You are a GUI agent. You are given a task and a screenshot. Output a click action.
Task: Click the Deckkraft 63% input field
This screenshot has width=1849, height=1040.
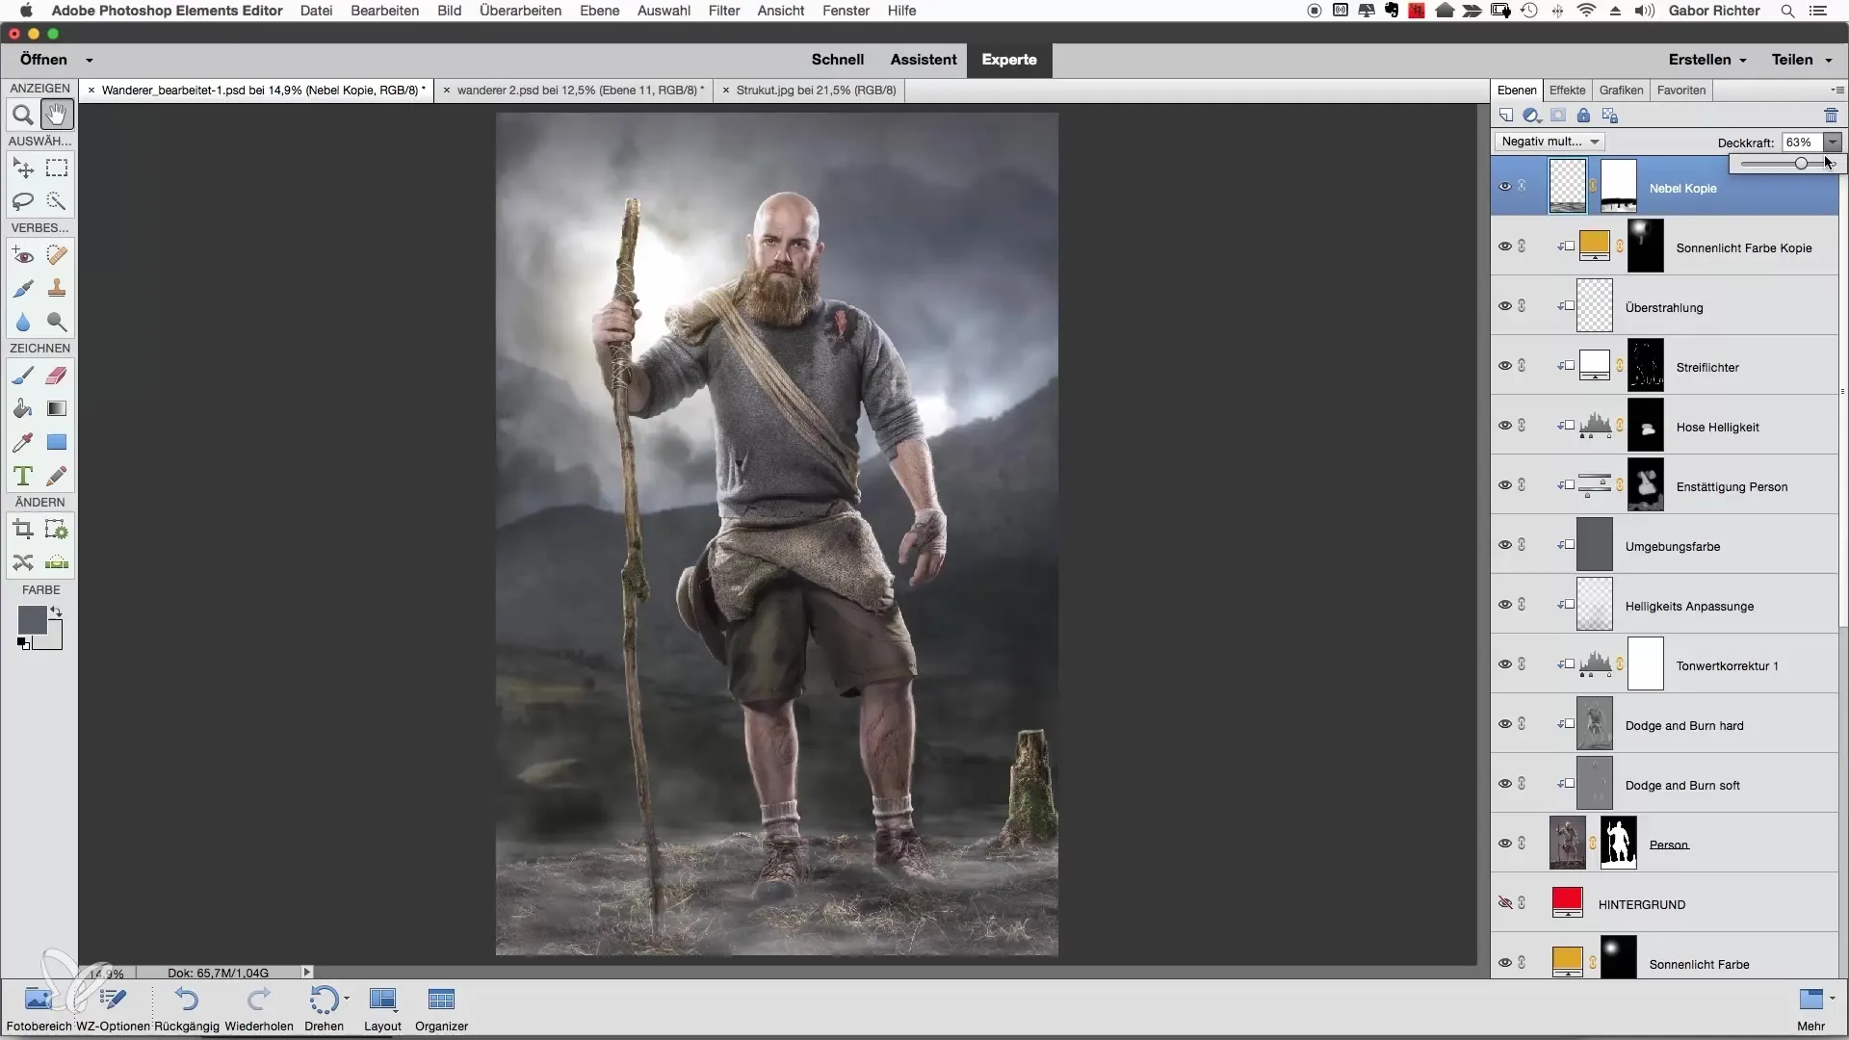click(1801, 142)
